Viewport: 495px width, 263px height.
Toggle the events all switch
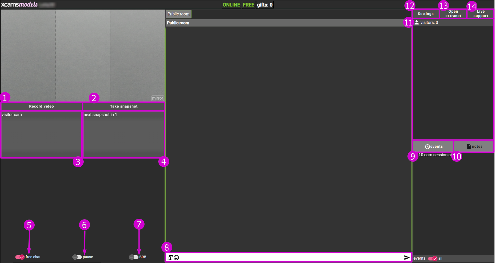point(433,259)
